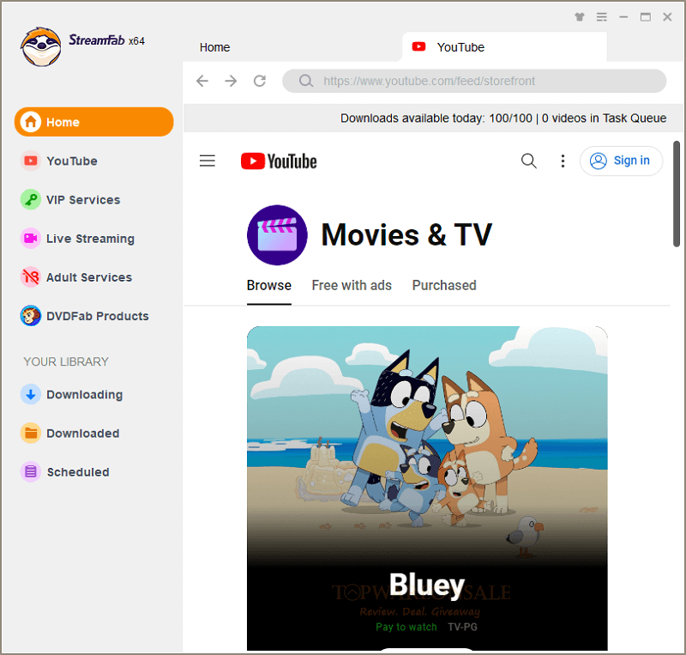Open the StreamFab main menu icon
Screen dimensions: 686x655
[x=602, y=17]
